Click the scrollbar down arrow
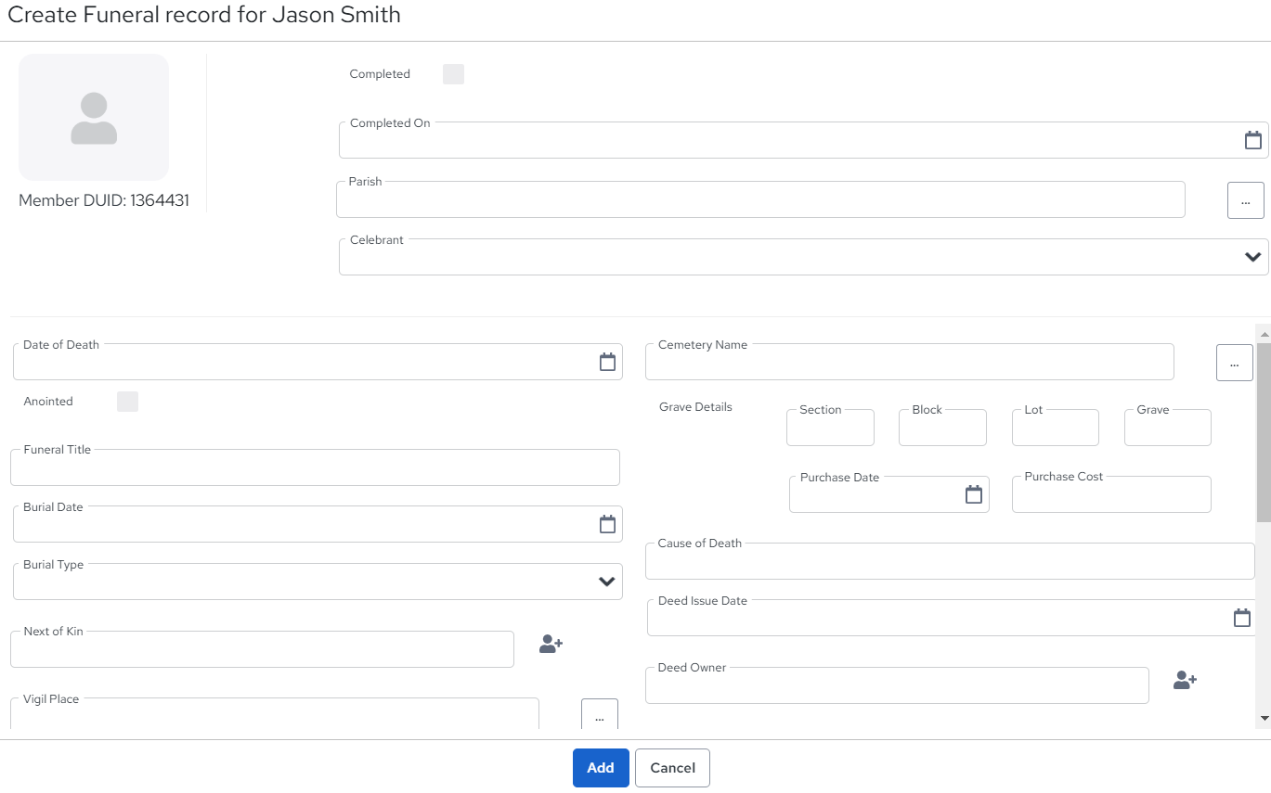 1264,718
